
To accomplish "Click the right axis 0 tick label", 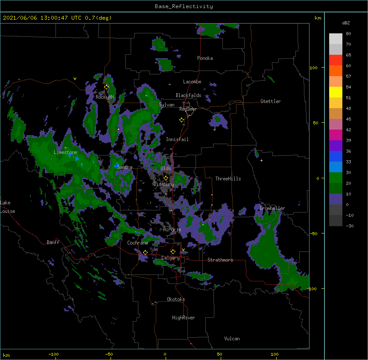I will (x=318, y=178).
